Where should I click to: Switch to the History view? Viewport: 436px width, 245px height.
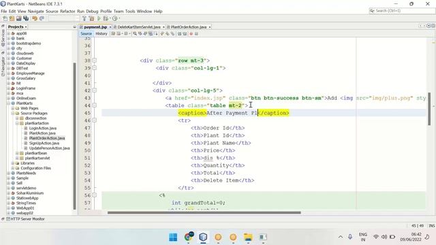coord(102,33)
